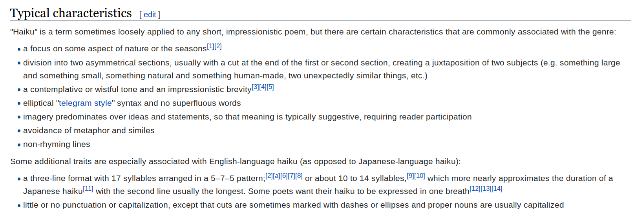
Task: Click the "Typical characteristics" section heading
Action: (71, 13)
